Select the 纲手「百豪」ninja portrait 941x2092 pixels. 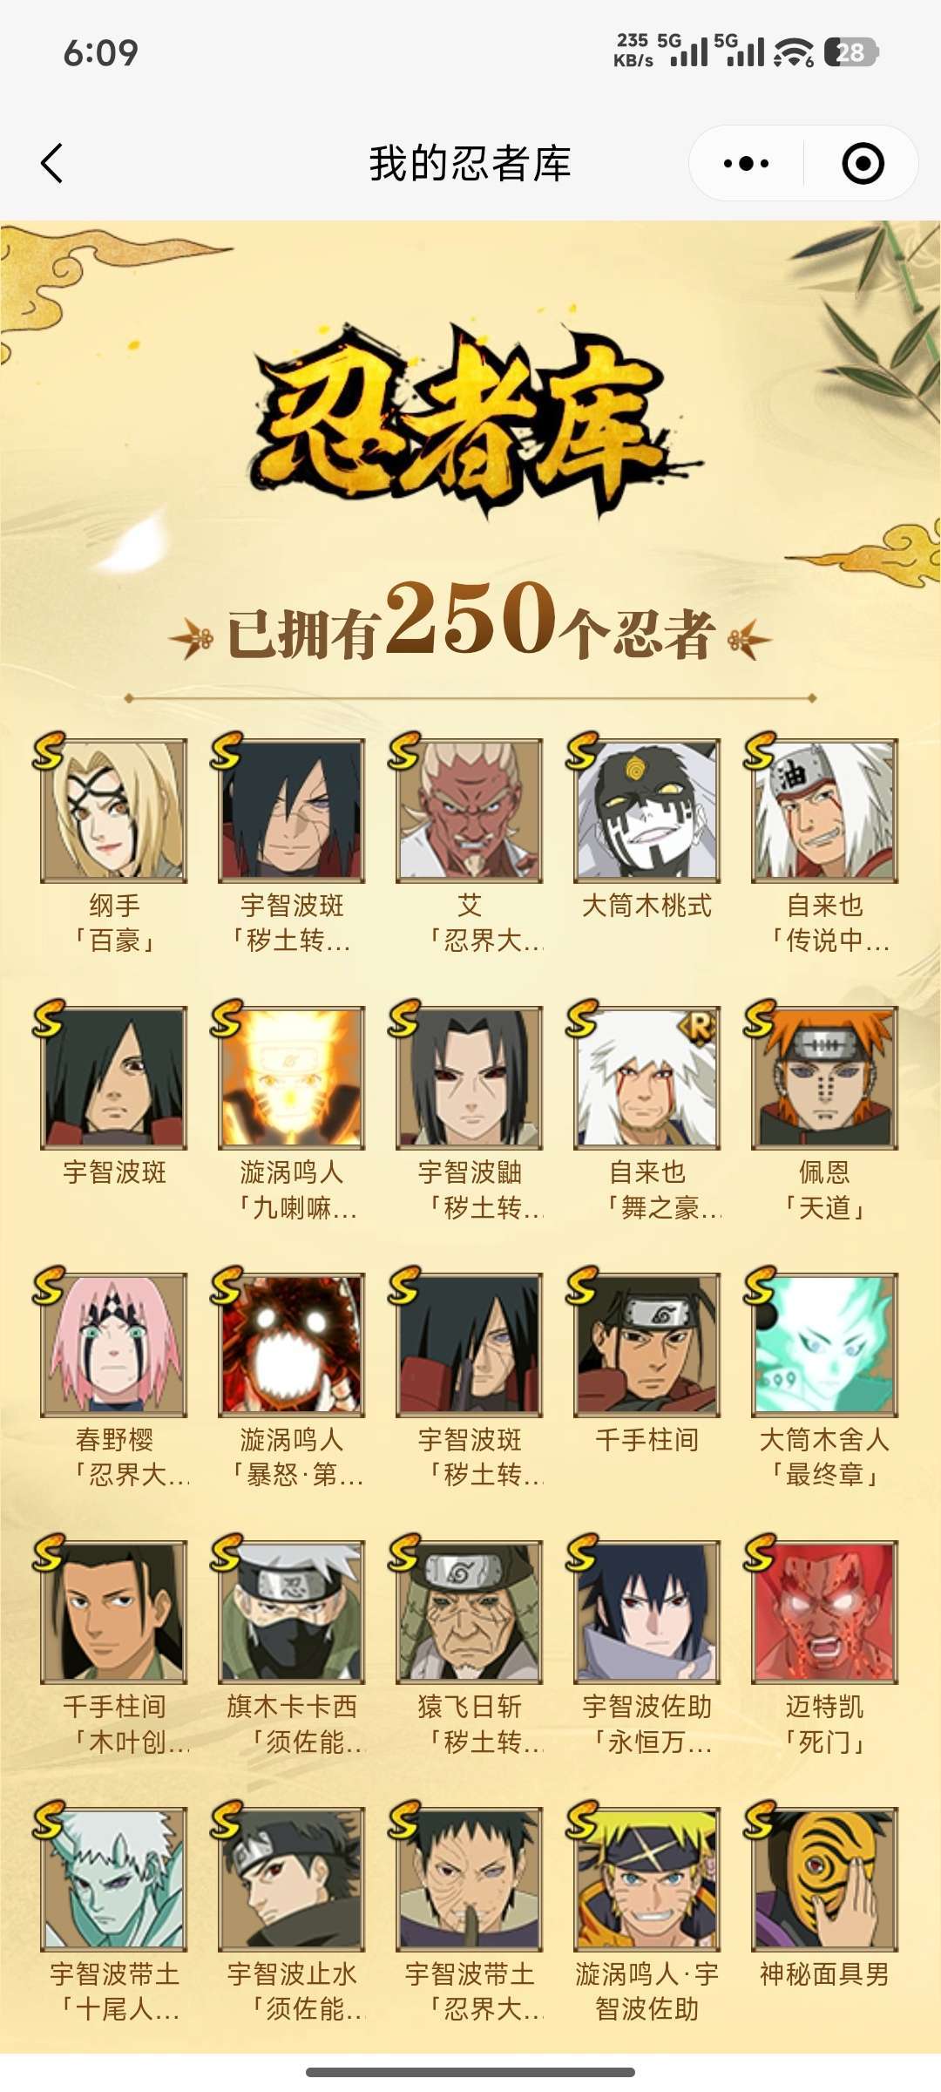coord(114,811)
